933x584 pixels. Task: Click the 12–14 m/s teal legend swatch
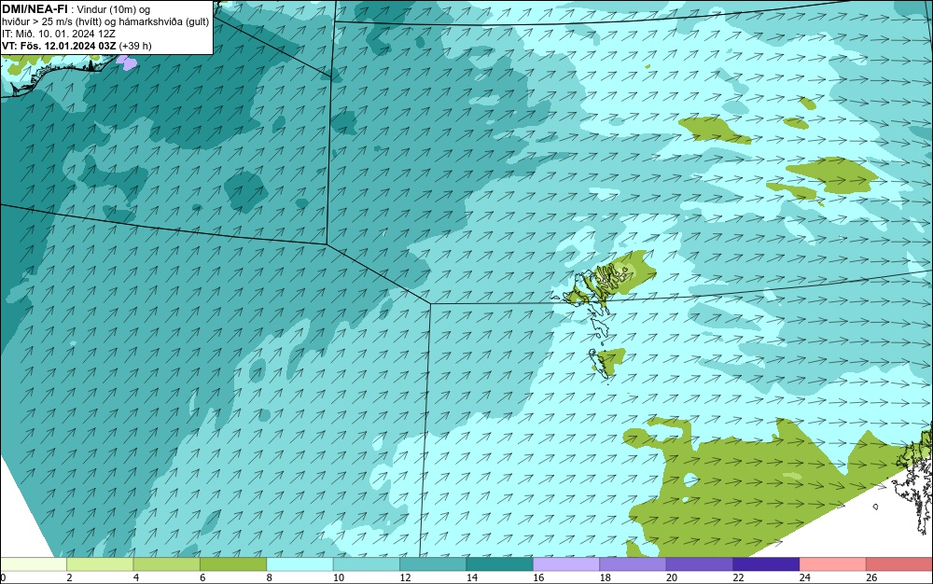[433, 564]
